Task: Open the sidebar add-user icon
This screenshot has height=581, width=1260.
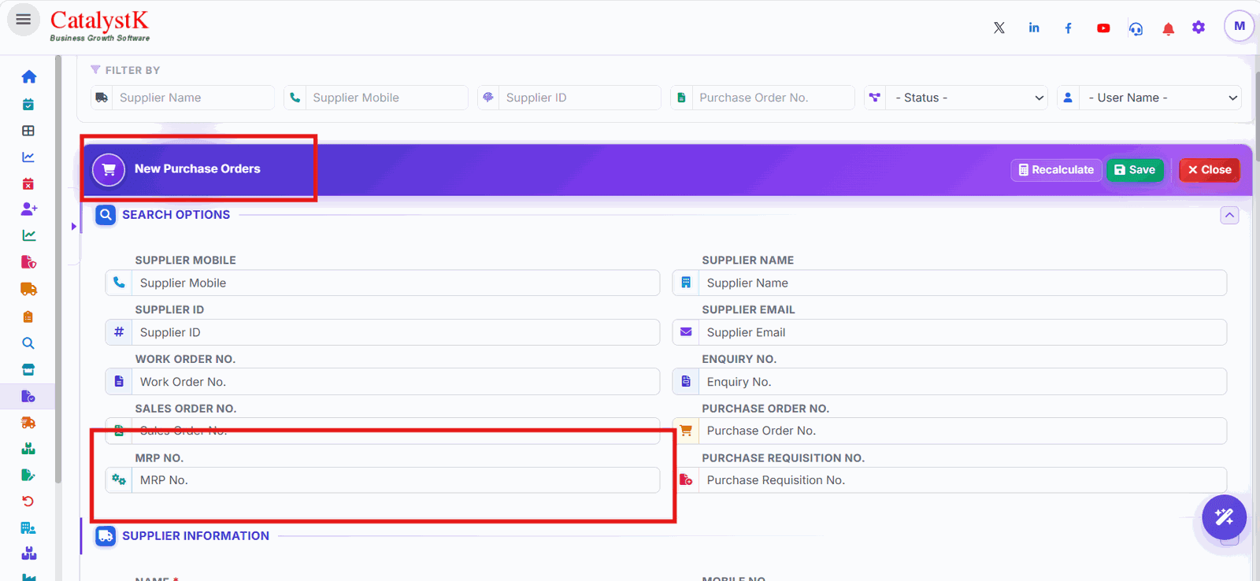Action: point(29,209)
